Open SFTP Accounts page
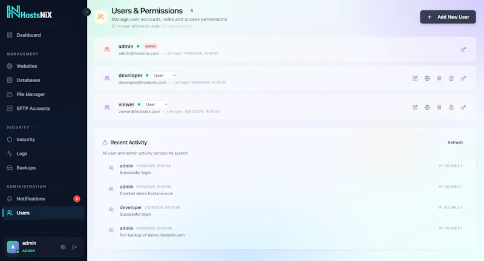 (43, 109)
